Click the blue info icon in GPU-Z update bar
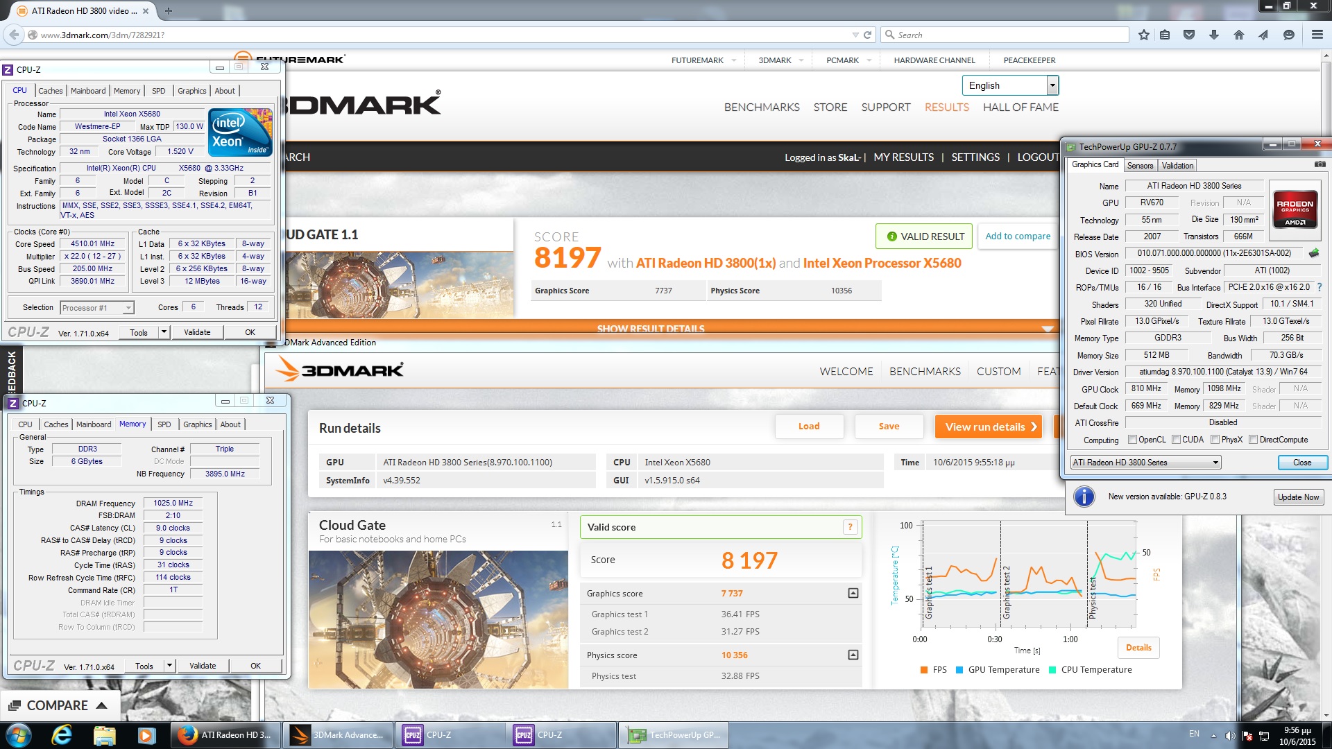The image size is (1332, 749). [1084, 497]
